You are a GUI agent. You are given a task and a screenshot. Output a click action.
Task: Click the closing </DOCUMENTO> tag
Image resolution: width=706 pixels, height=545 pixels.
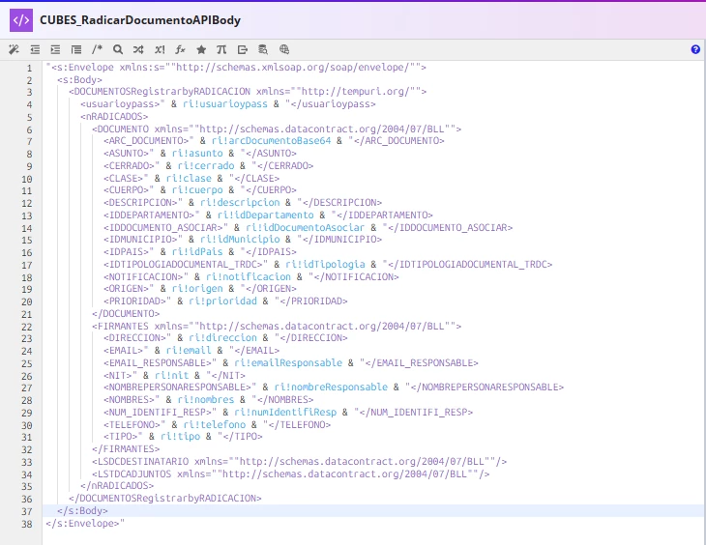tap(126, 314)
